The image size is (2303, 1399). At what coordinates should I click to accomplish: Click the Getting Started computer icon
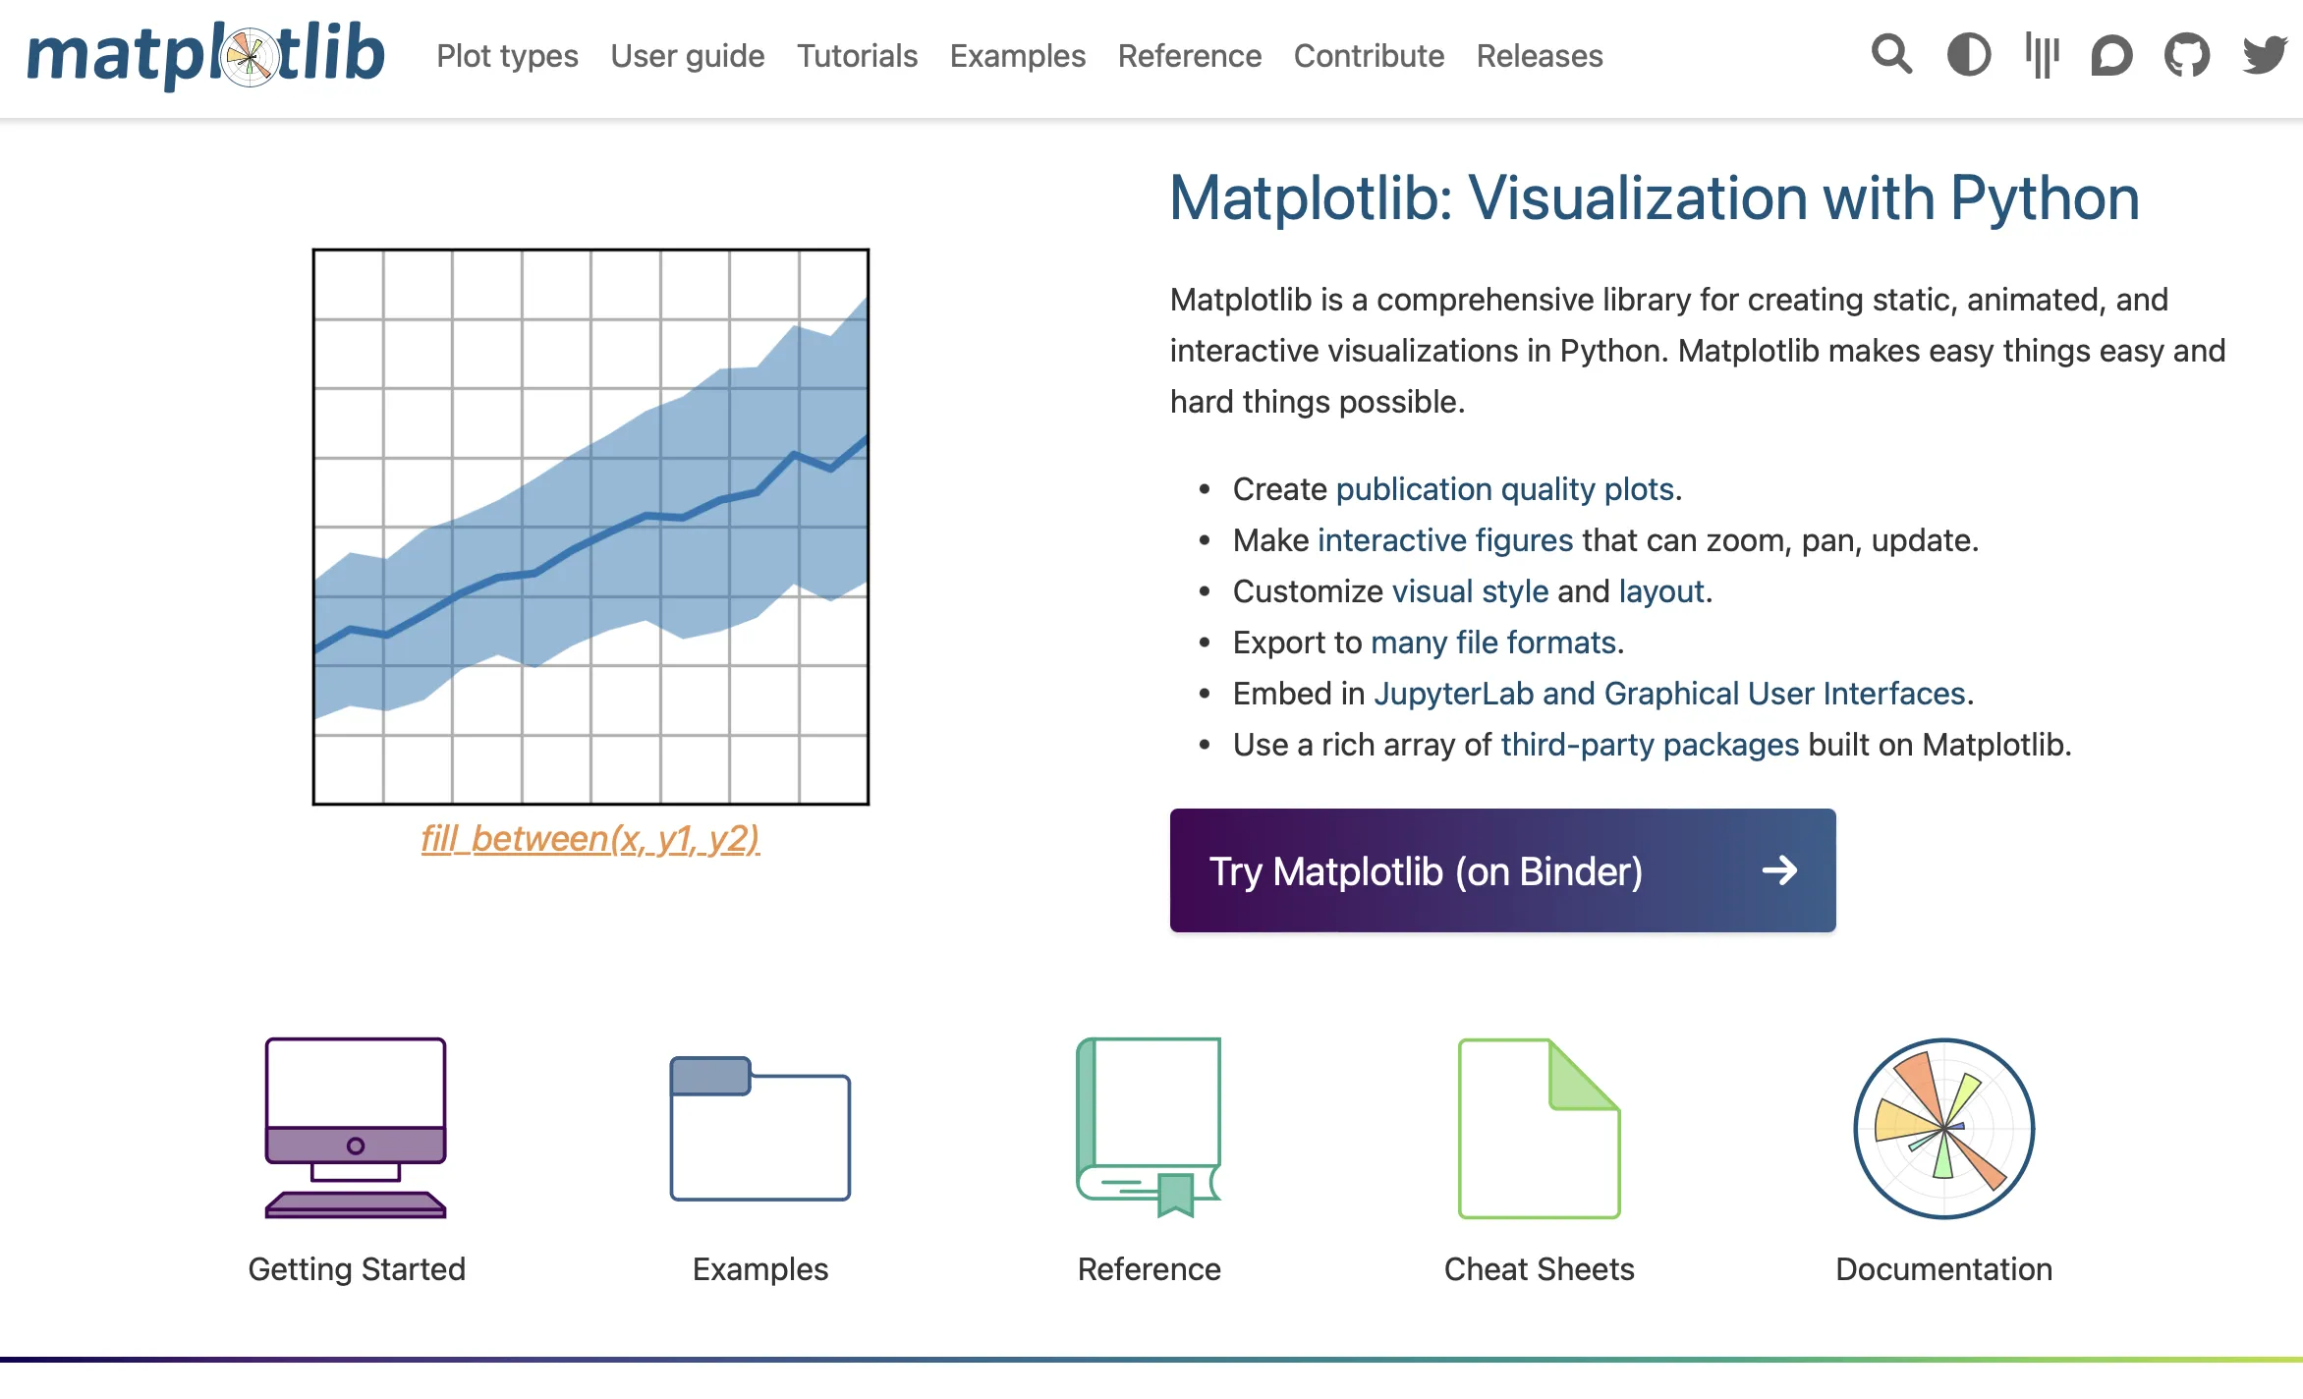tap(356, 1128)
